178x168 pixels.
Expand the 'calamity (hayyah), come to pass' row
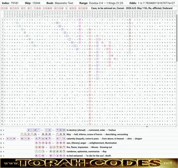pyautogui.click(x=4, y=139)
